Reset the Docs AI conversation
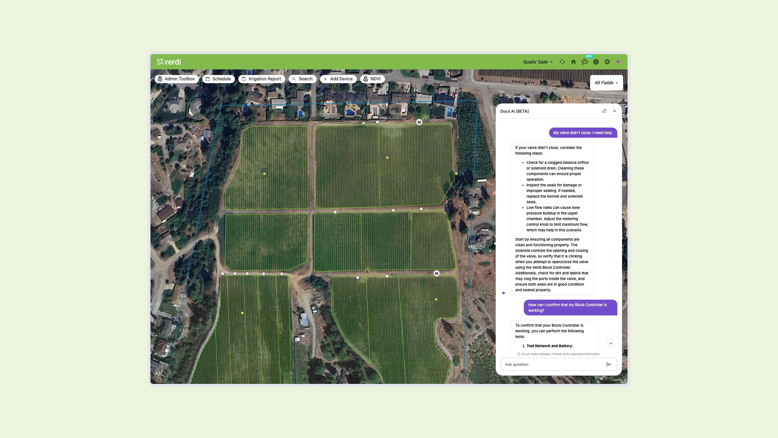The height and width of the screenshot is (438, 778). tap(604, 111)
